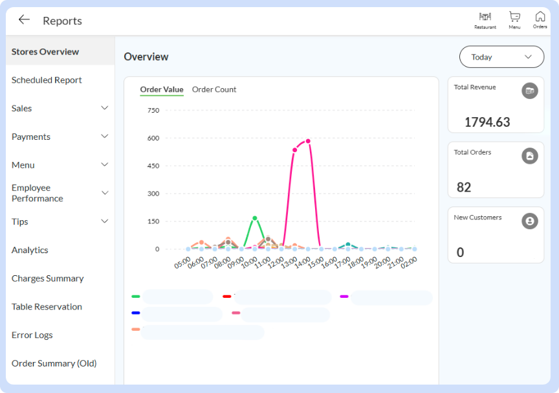Go to Table Reservation
Viewport: 559px width, 393px height.
(x=47, y=307)
